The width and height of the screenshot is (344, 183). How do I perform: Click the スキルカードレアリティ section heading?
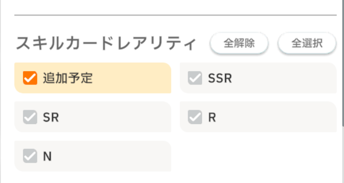[106, 44]
